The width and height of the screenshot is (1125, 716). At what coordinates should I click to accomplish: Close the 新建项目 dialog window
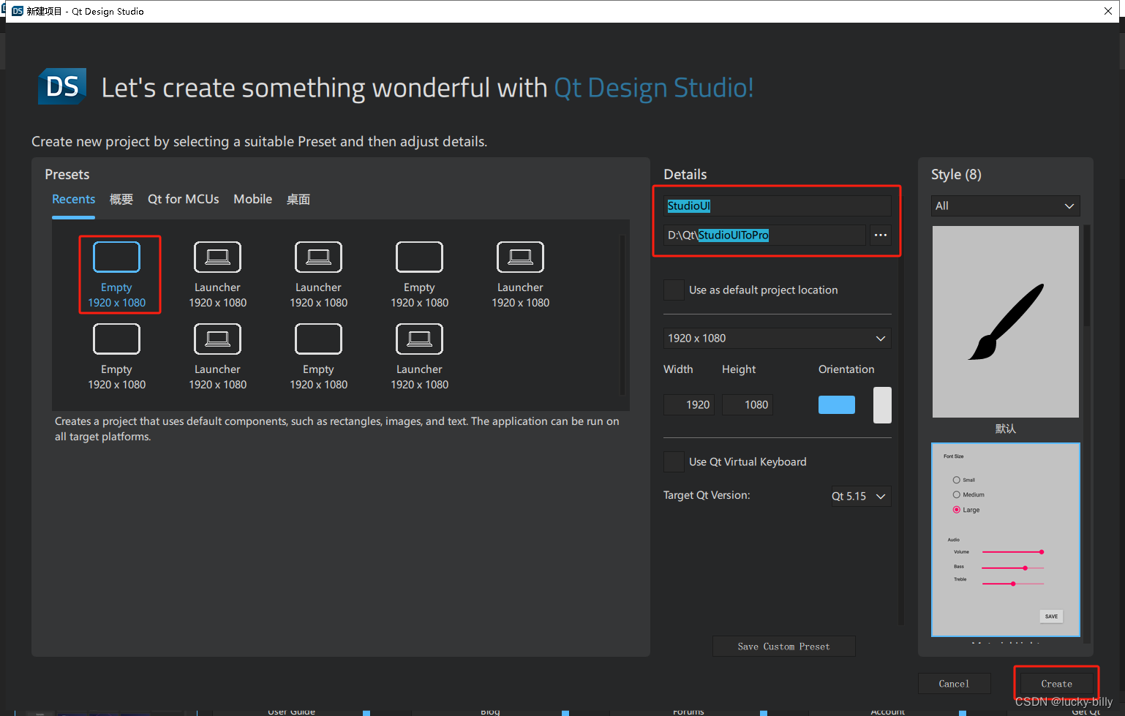tap(1108, 11)
